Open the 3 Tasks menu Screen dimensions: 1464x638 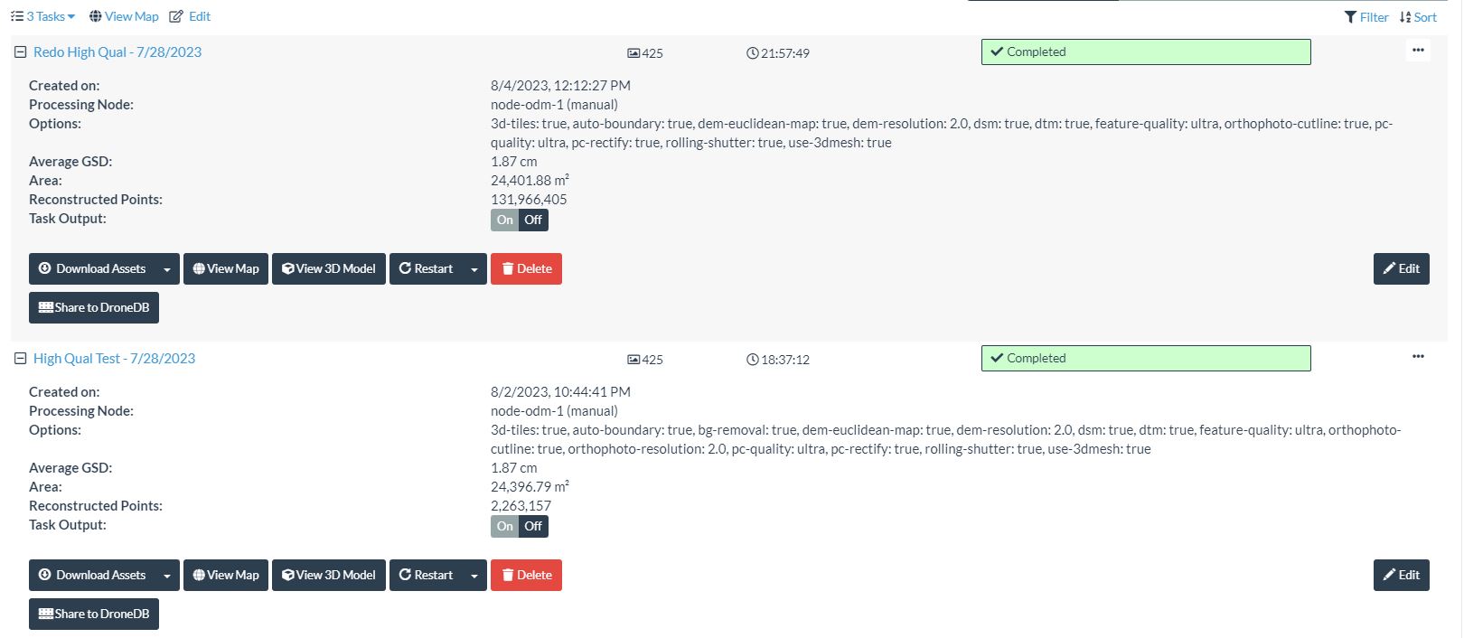click(43, 16)
